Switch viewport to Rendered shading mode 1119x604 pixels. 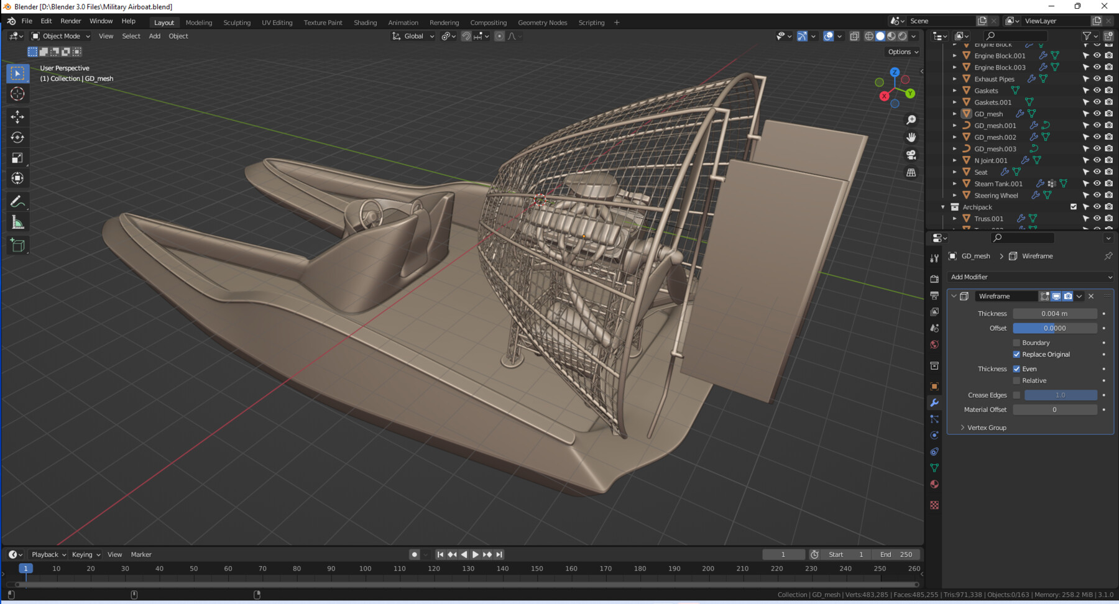[x=901, y=36]
